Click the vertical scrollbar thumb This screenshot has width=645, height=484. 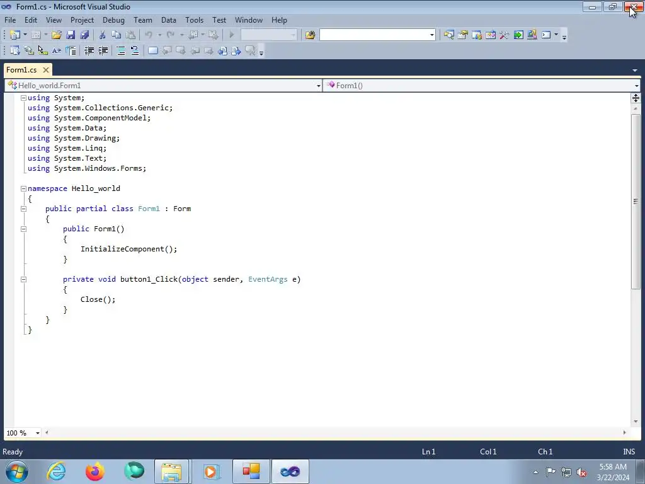pos(636,201)
